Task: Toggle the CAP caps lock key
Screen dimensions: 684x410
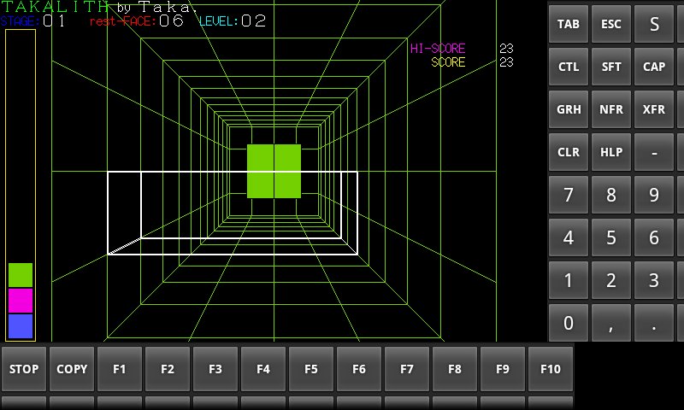Action: pyautogui.click(x=653, y=67)
